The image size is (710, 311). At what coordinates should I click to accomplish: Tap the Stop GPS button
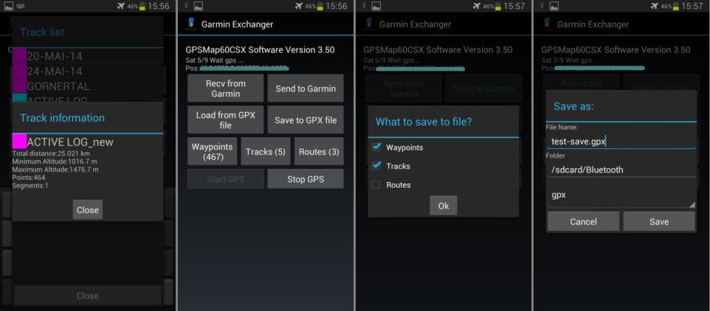click(306, 179)
